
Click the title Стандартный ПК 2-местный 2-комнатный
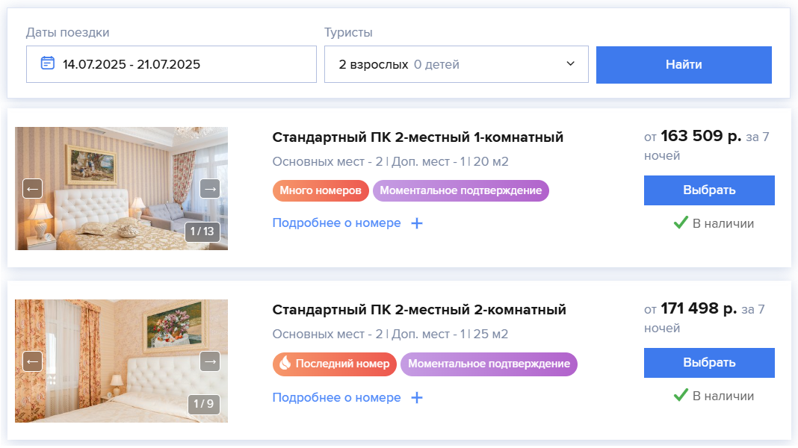pyautogui.click(x=419, y=310)
